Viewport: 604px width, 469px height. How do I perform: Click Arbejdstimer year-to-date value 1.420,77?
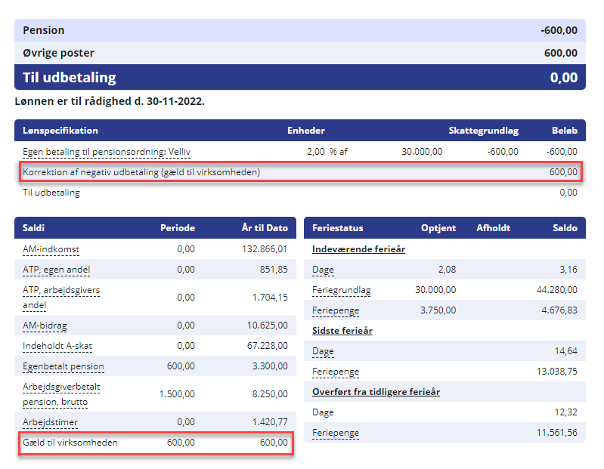pyautogui.click(x=270, y=422)
